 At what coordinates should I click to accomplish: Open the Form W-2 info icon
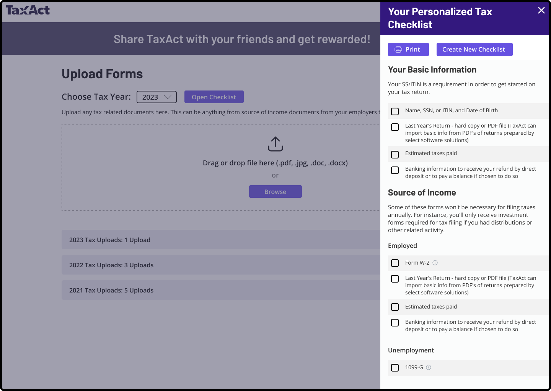[435, 263]
